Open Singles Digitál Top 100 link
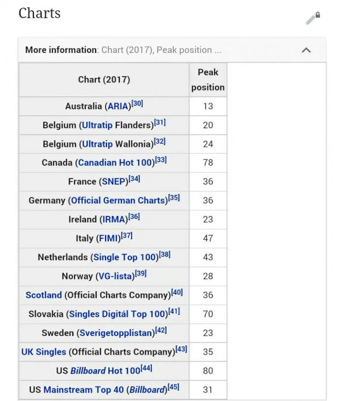The height and width of the screenshot is (401, 344). pos(116,314)
